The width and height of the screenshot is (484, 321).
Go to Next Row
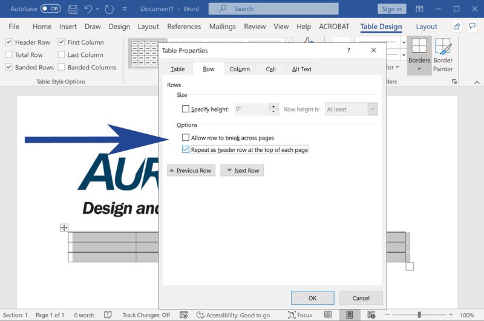point(242,170)
